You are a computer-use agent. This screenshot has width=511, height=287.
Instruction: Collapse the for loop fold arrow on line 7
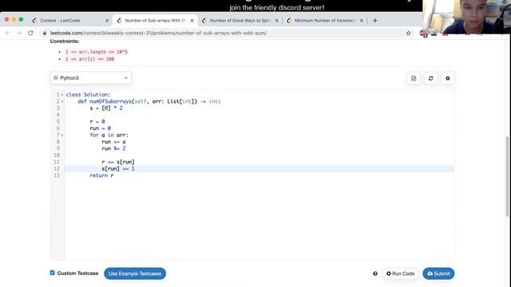pyautogui.click(x=62, y=135)
